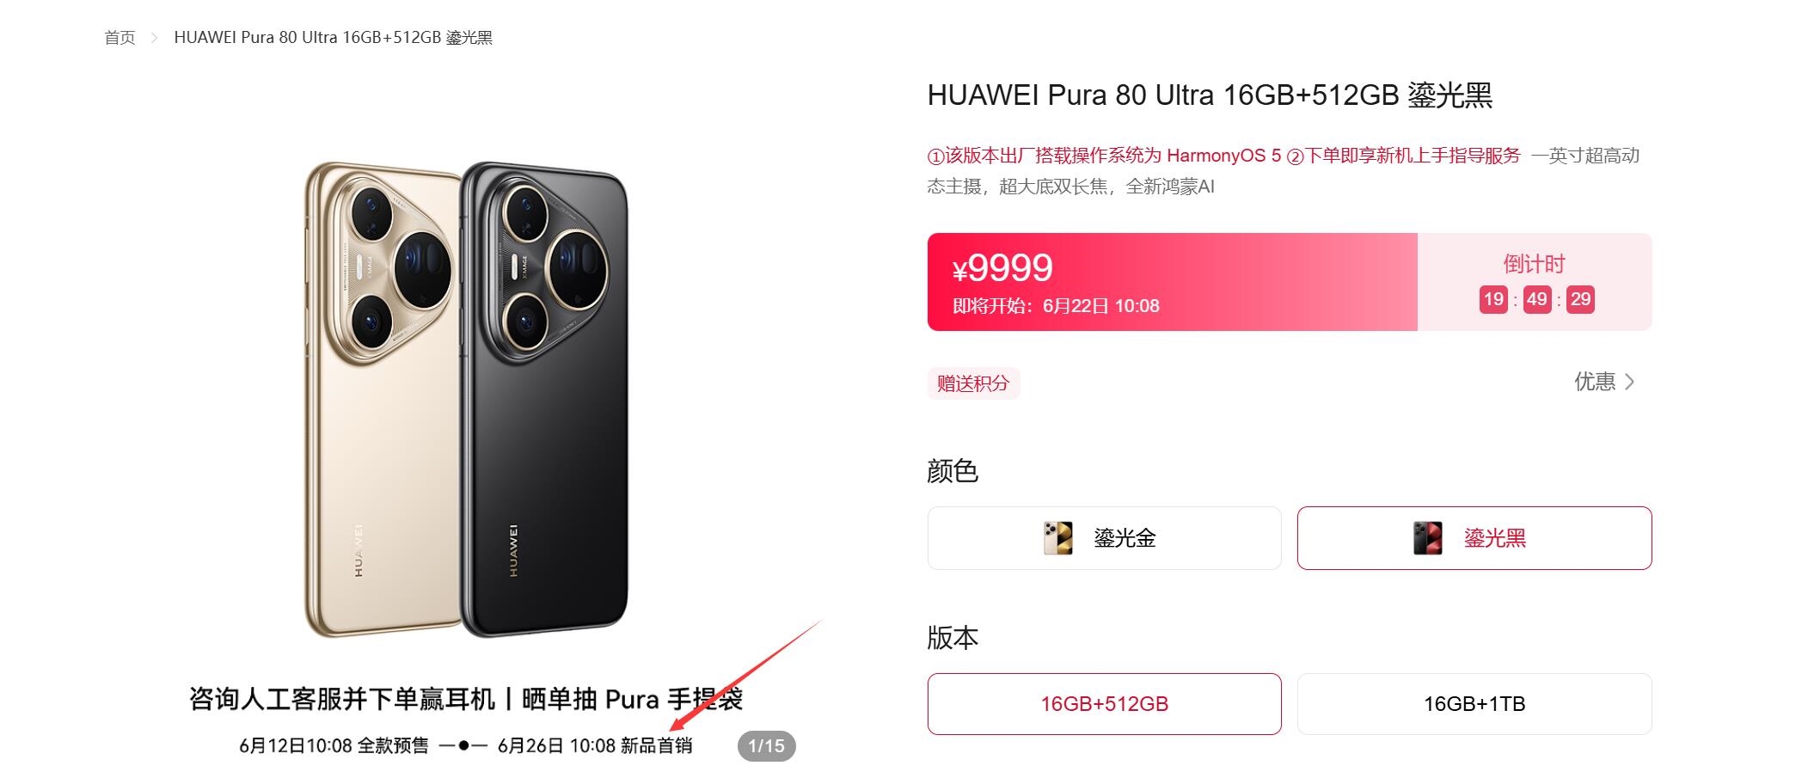This screenshot has width=1808, height=778.
Task: Click the black phone thumbnail icon
Action: 1428,538
